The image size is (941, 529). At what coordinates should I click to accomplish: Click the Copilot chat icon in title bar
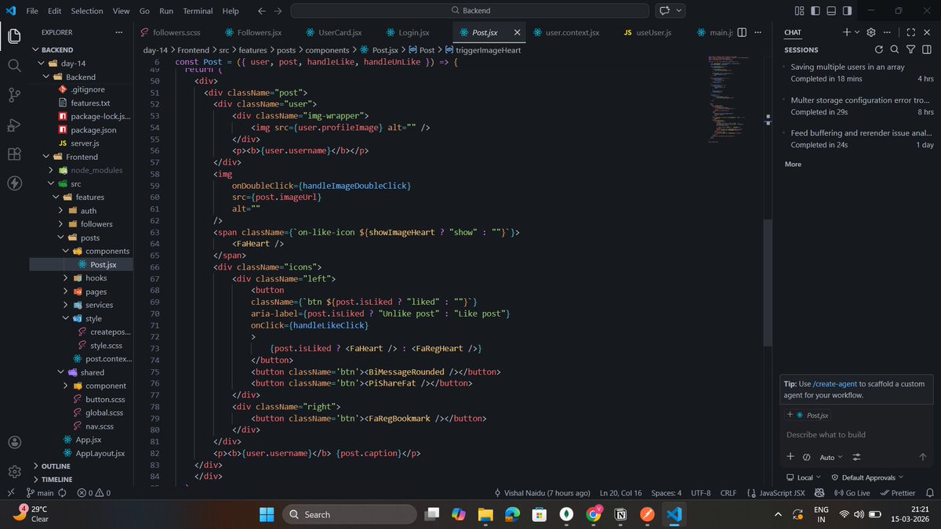[666, 11]
